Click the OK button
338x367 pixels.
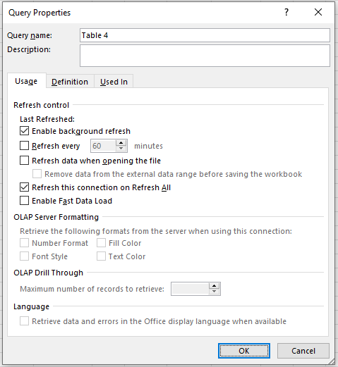tap(244, 351)
